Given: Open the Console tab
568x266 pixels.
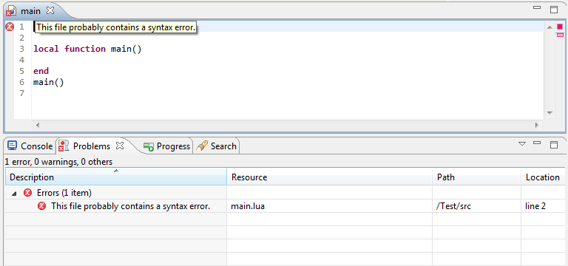Looking at the screenshot, I should pos(30,146).
